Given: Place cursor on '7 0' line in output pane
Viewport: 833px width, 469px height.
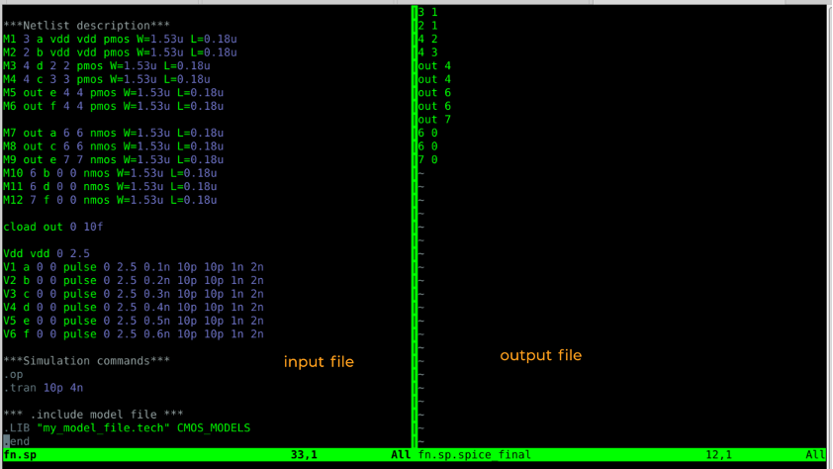Looking at the screenshot, I should [427, 160].
